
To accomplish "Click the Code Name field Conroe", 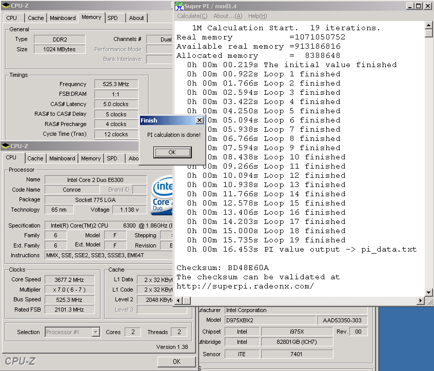I will 72,190.
